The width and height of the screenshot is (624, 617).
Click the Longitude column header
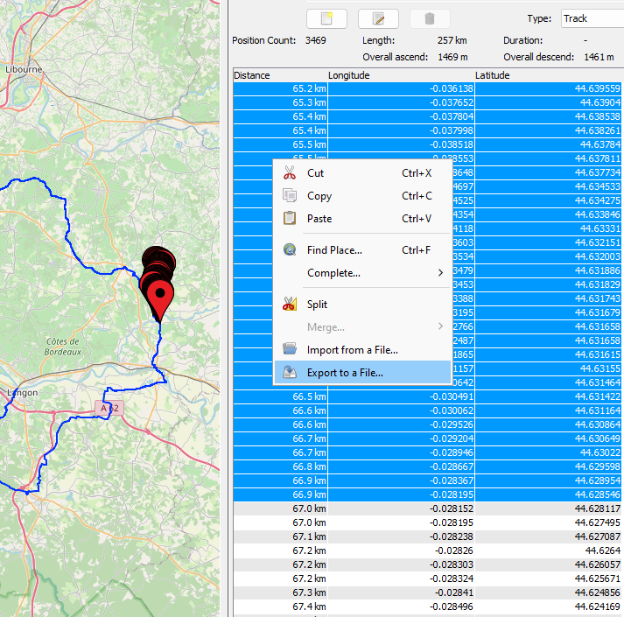(400, 75)
